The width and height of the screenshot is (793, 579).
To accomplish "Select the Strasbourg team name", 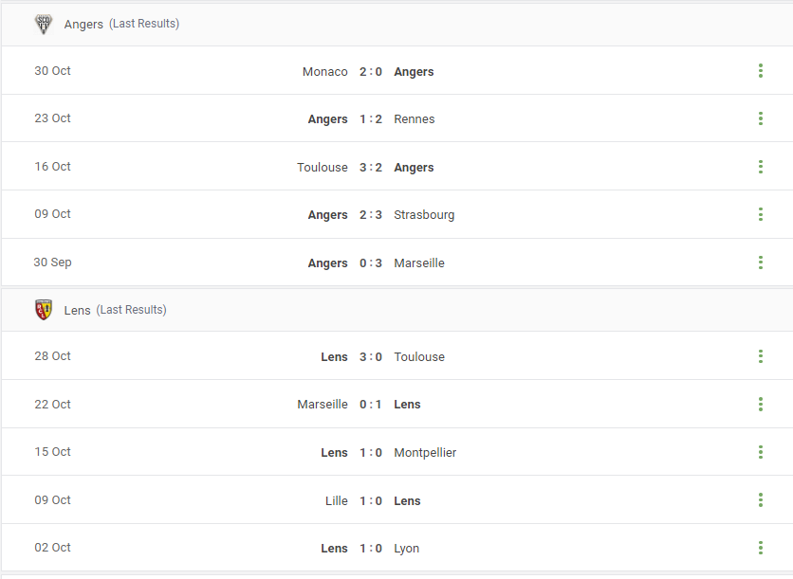I will [x=424, y=215].
